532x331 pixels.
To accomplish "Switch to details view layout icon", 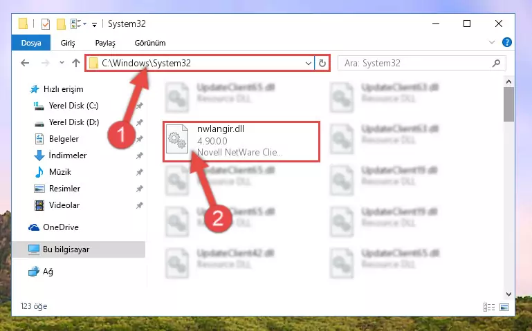I will [x=489, y=307].
